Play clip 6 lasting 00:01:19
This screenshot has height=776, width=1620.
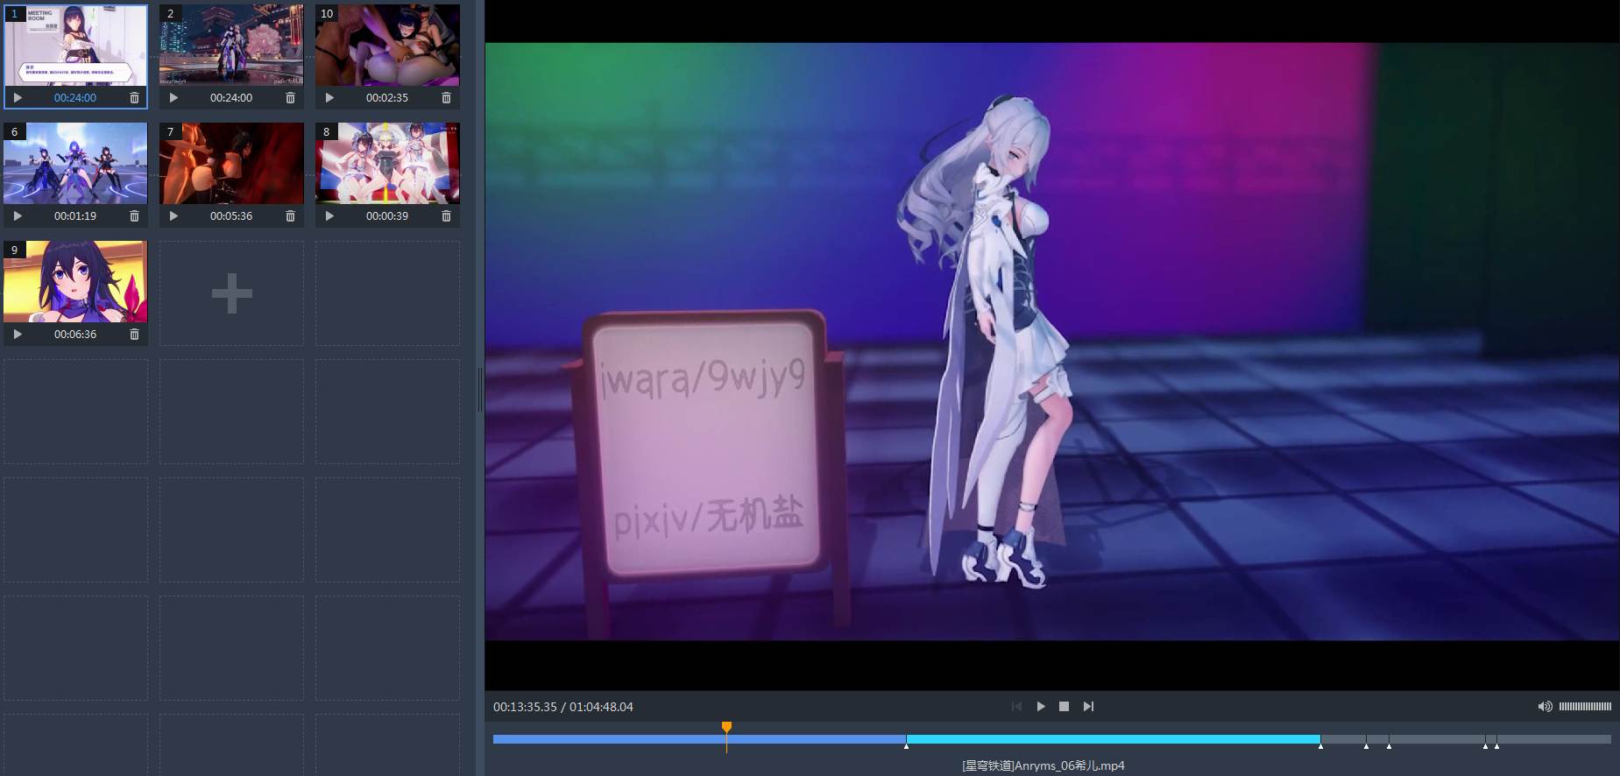coord(18,216)
